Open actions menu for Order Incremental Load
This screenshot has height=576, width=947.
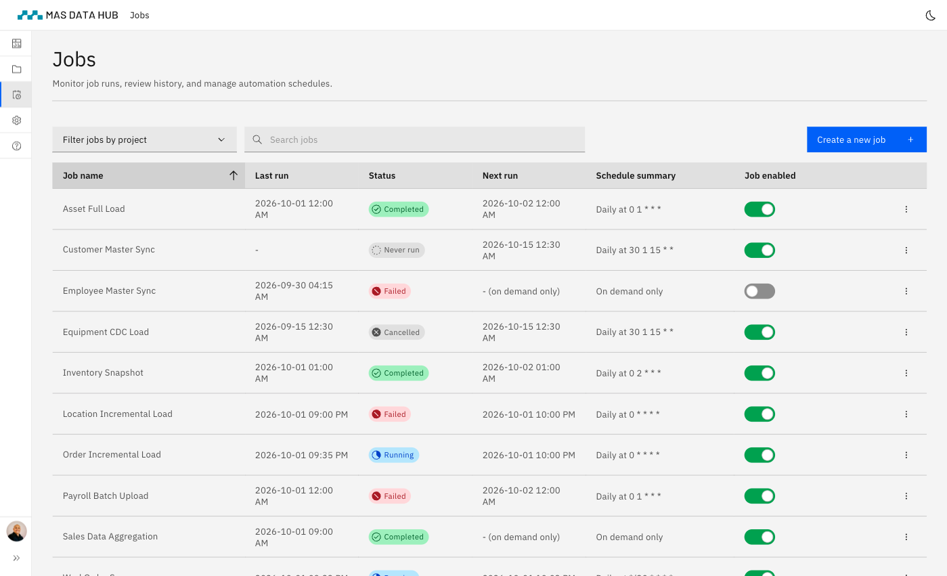click(x=906, y=455)
